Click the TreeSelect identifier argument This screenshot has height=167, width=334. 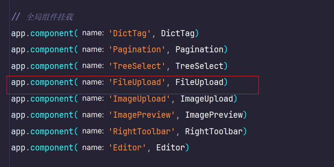click(x=199, y=66)
